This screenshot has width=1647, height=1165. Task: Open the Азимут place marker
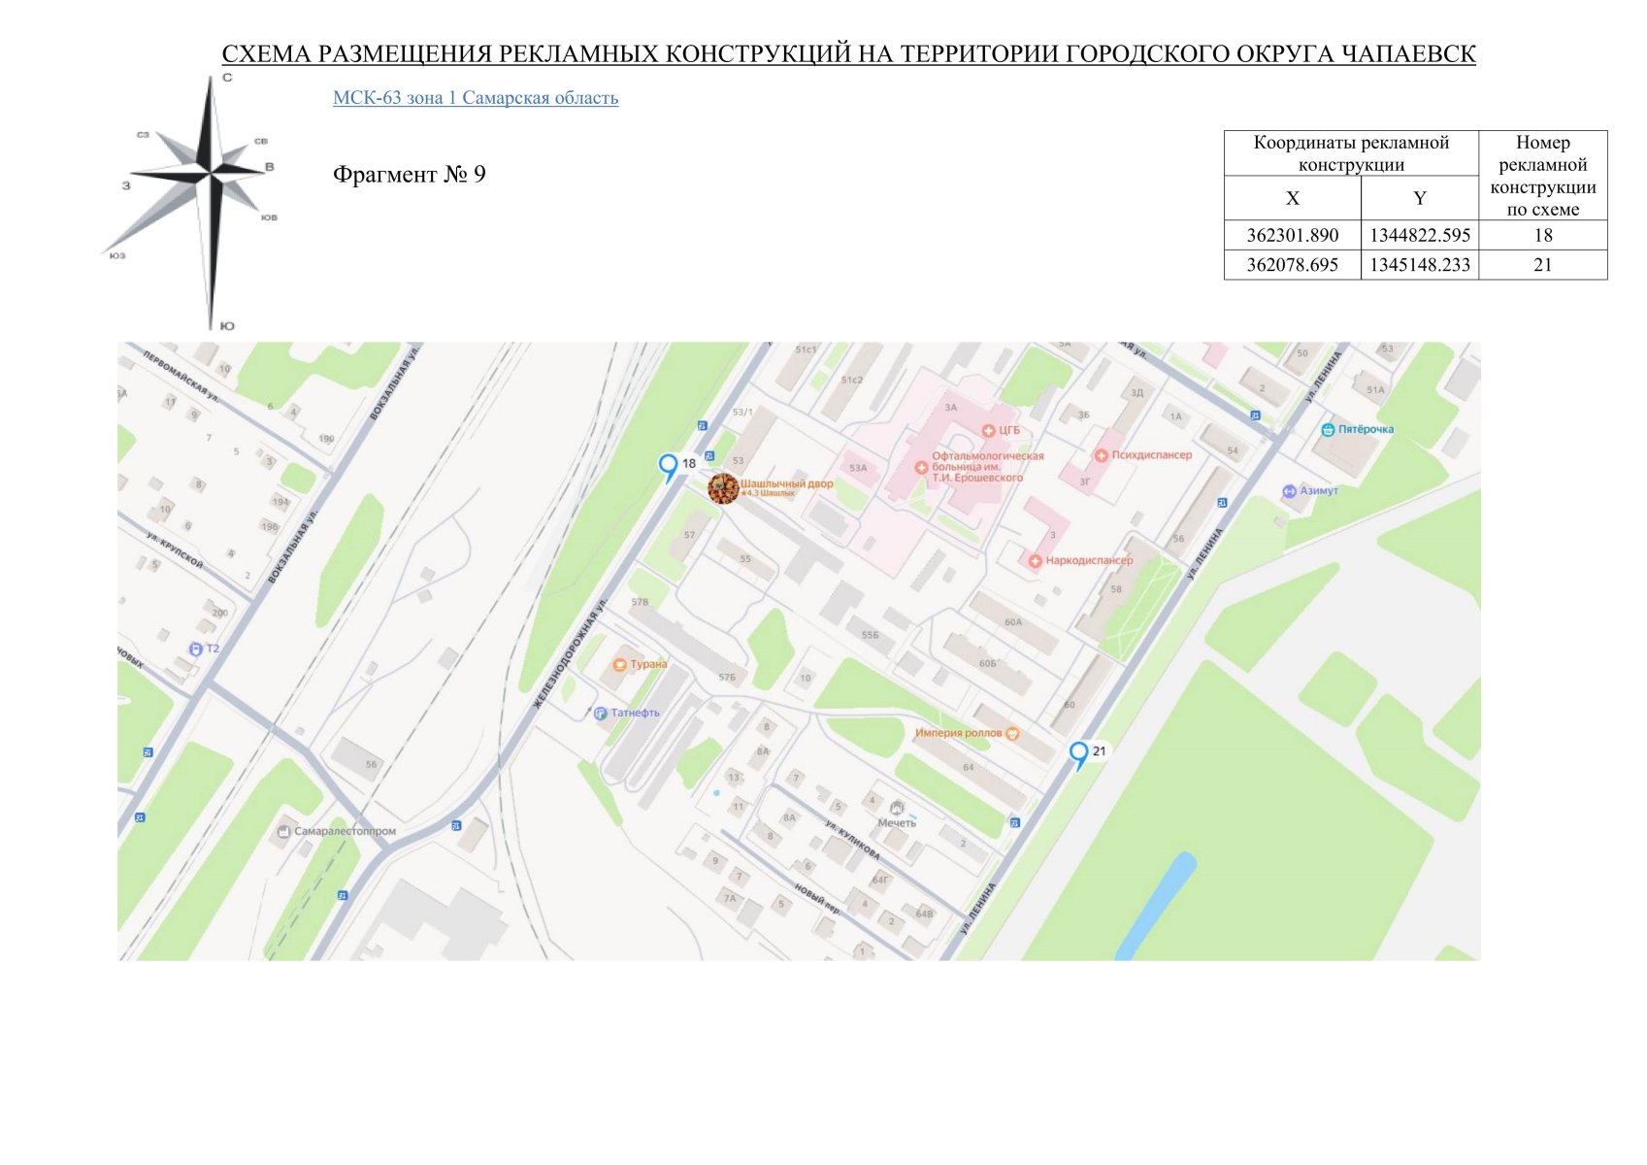pyautogui.click(x=1289, y=491)
